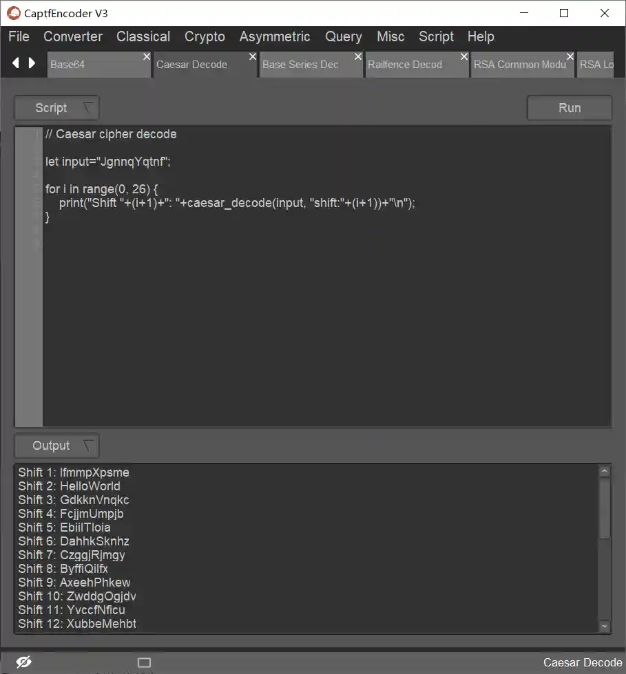Click the output scrollbar down arrow
This screenshot has width=626, height=674.
[605, 624]
